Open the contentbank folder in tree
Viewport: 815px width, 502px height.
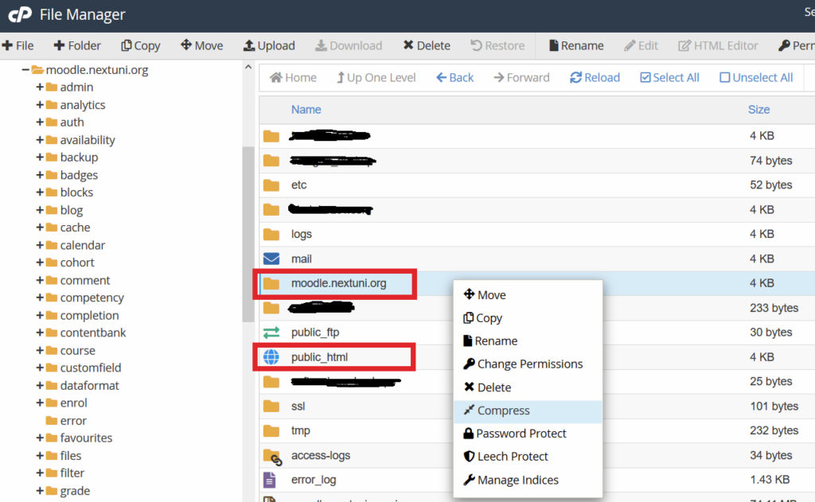93,333
